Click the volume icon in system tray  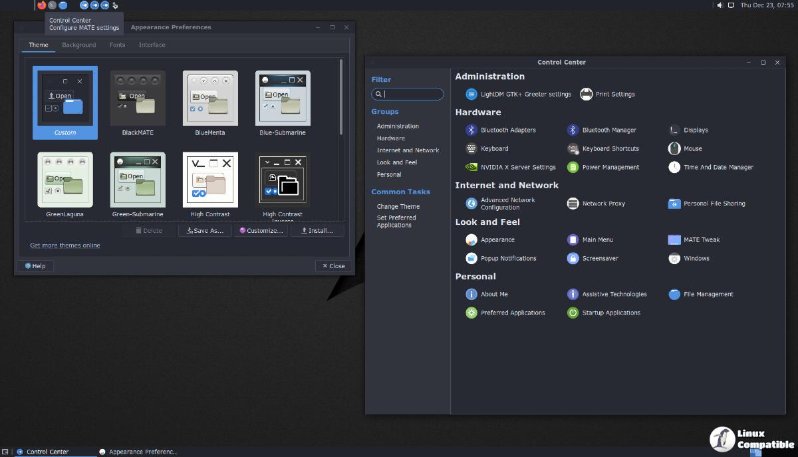720,5
